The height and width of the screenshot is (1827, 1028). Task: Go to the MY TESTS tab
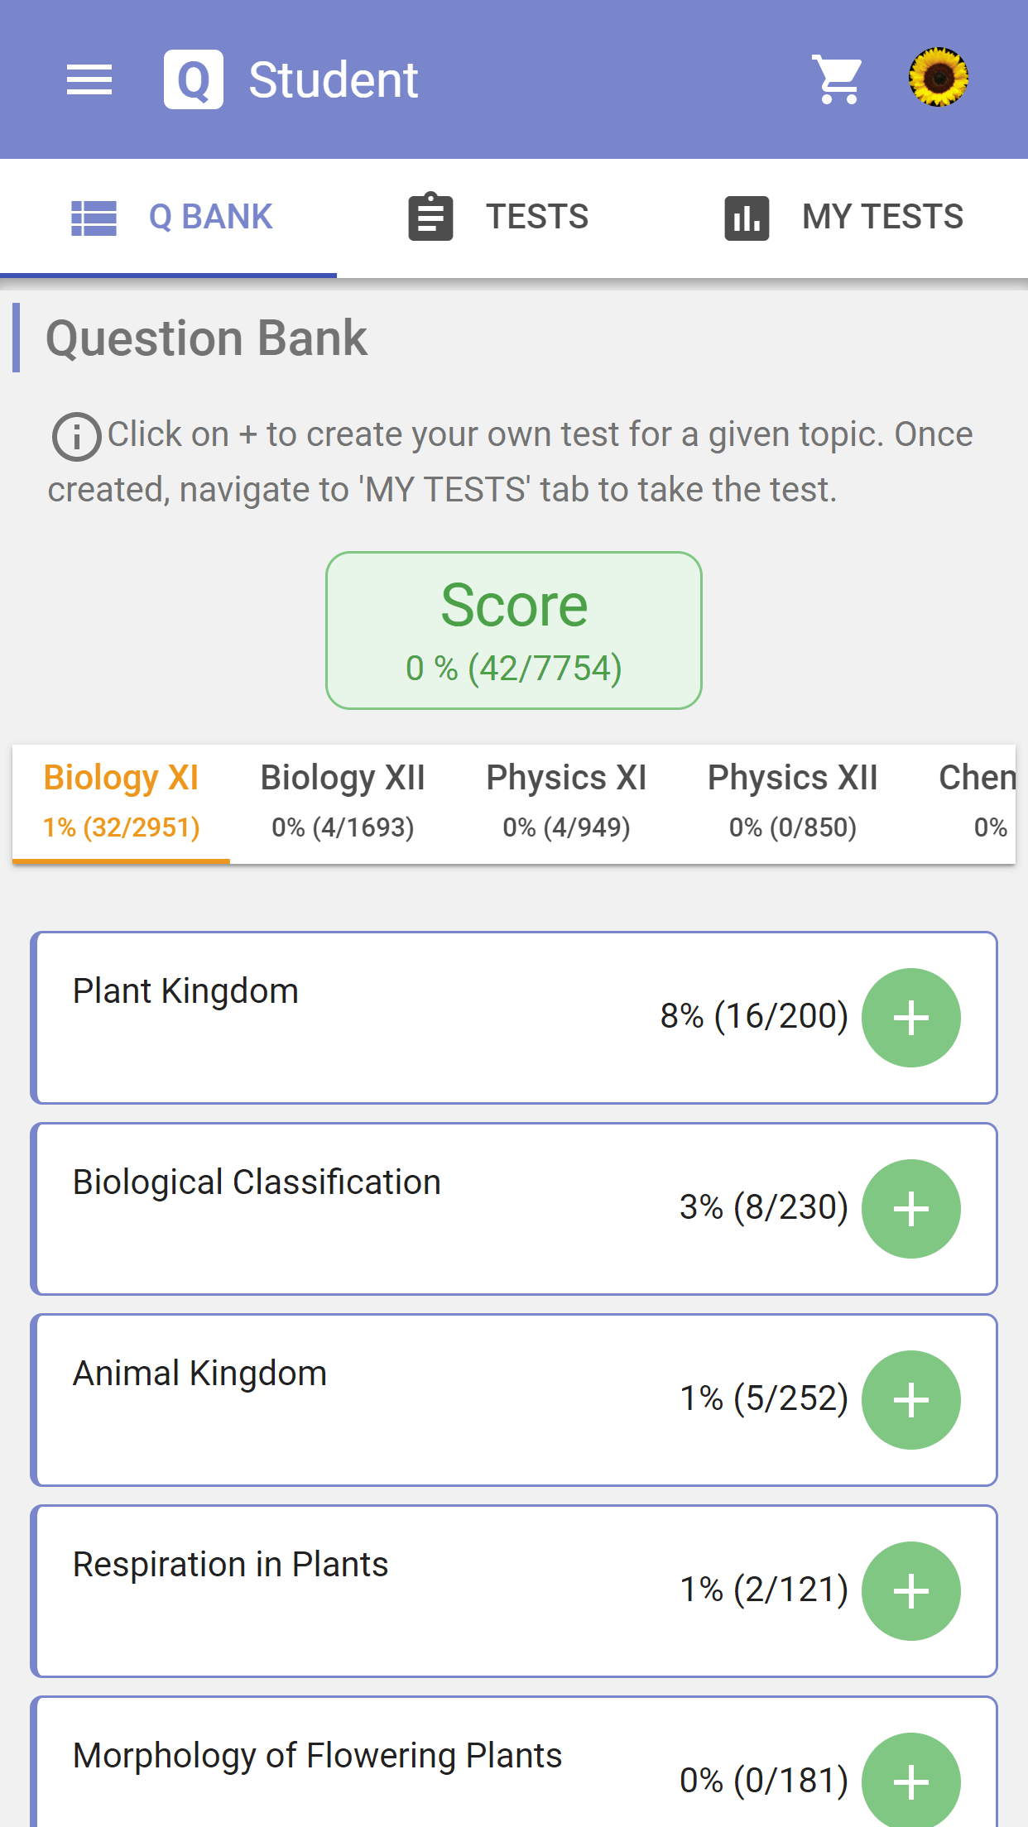coord(844,218)
